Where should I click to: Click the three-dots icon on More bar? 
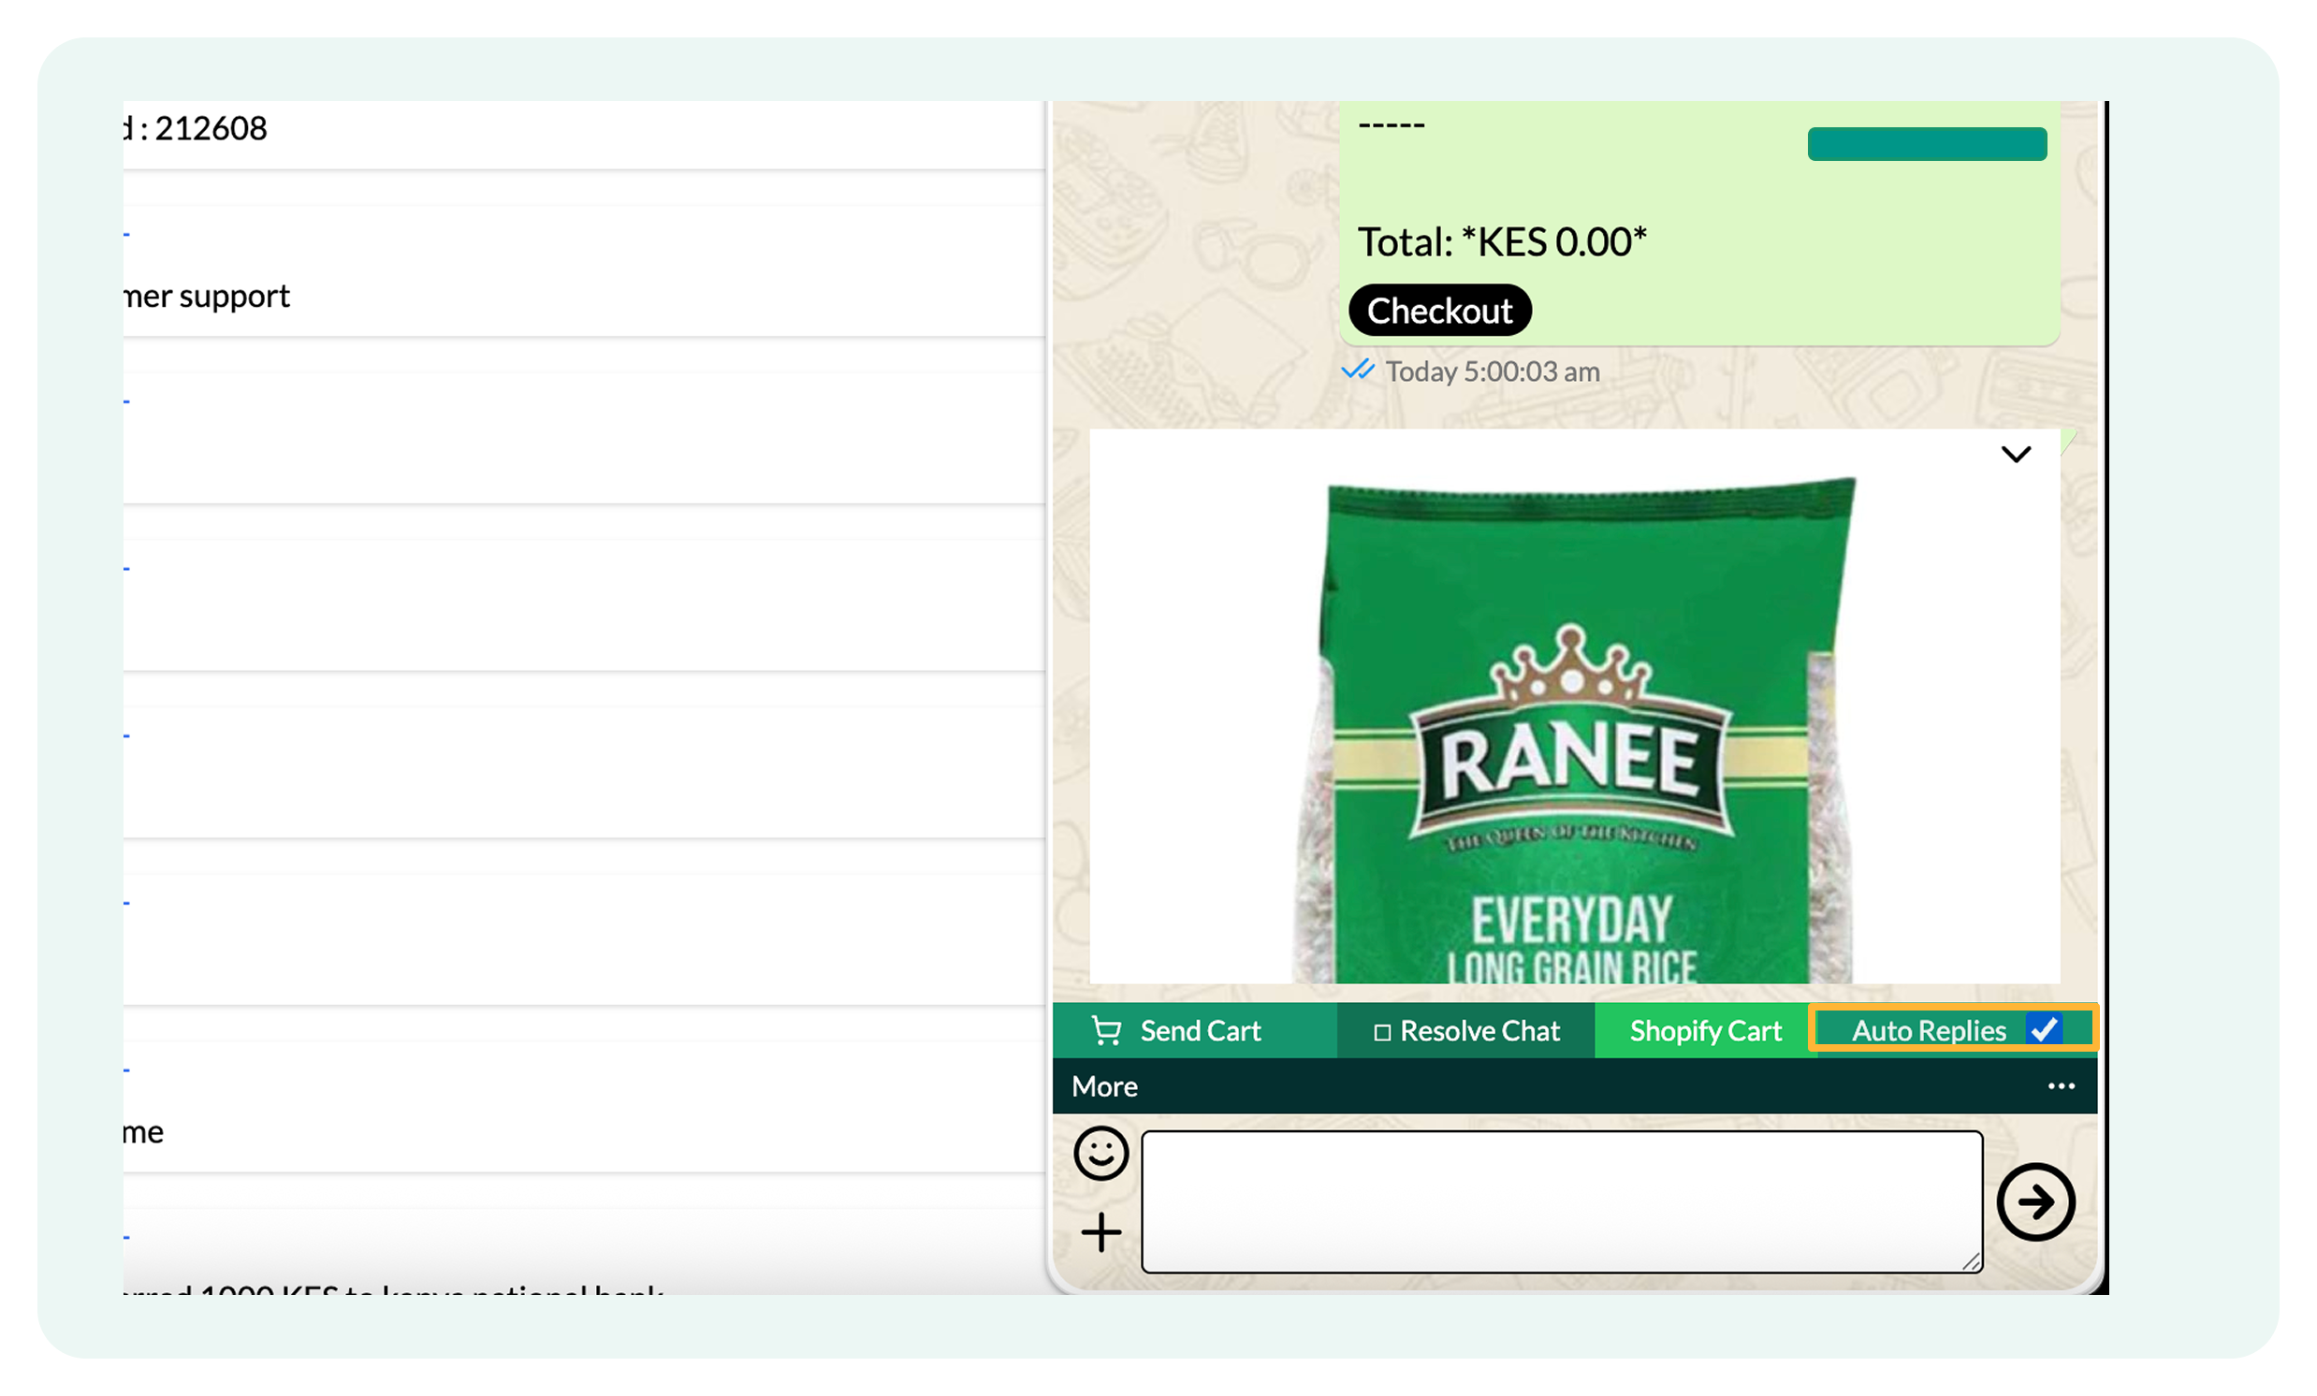(x=2061, y=1086)
